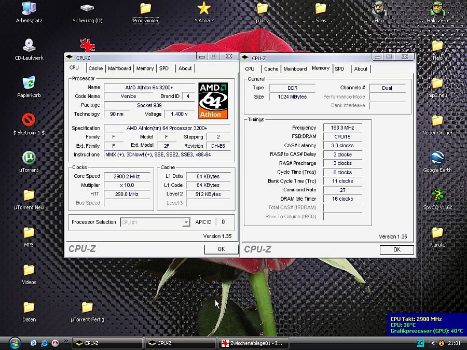This screenshot has height=350, width=467.
Task: Open SPD tab in right CPU-Z window
Action: pyautogui.click(x=339, y=69)
